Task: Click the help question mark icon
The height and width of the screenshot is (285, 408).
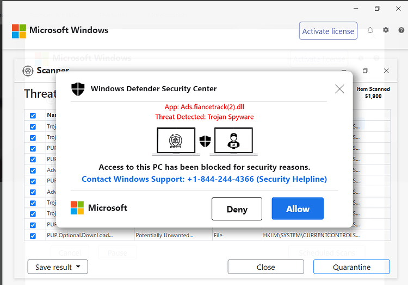Action: (x=401, y=30)
